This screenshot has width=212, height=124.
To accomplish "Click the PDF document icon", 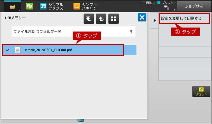I will point(18,50).
